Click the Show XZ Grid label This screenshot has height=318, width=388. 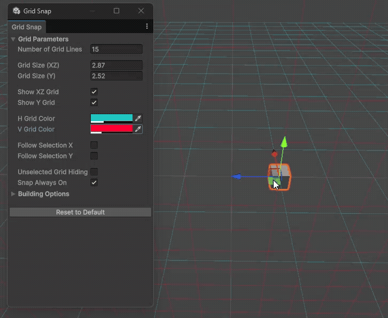(38, 92)
